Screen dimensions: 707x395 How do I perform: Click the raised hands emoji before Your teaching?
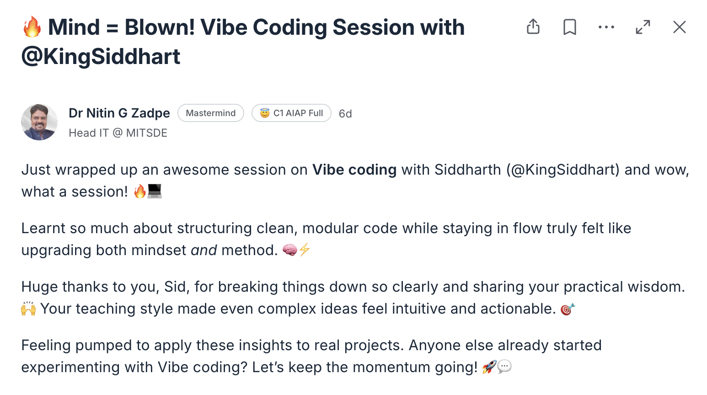click(28, 309)
